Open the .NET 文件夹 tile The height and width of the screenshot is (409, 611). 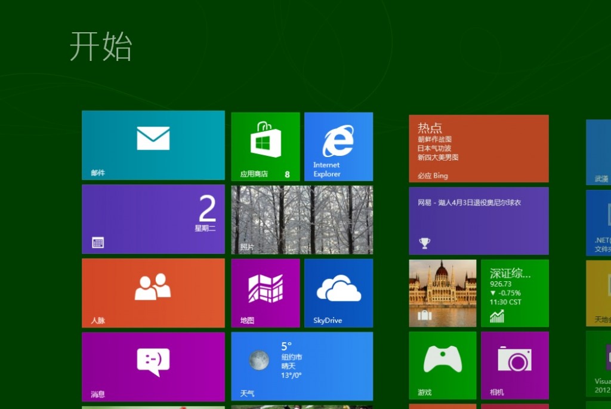tap(600, 219)
